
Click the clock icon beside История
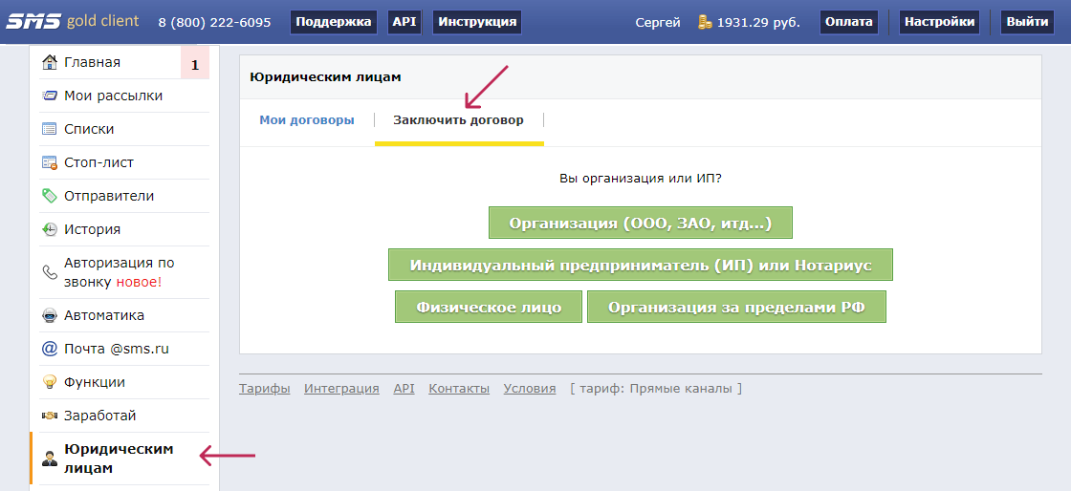[49, 229]
